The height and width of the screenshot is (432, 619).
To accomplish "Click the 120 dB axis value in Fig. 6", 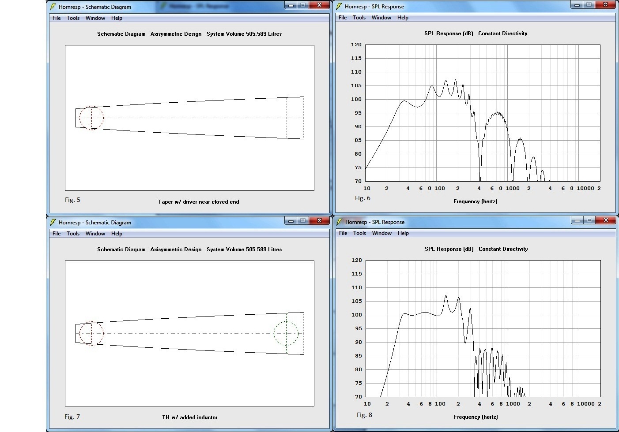I will (x=356, y=45).
